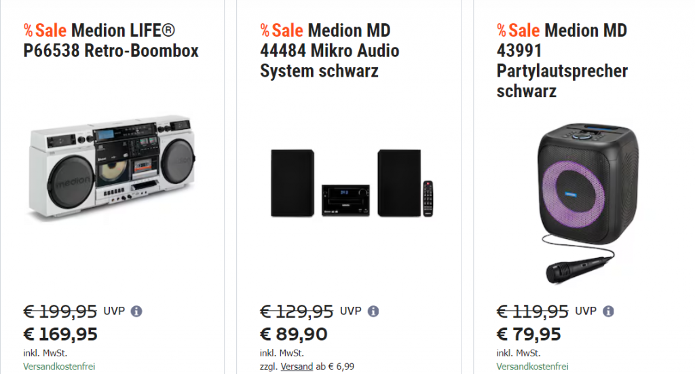The width and height of the screenshot is (695, 374).
Task: Click the € 89,90 sale price
Action: 293,335
